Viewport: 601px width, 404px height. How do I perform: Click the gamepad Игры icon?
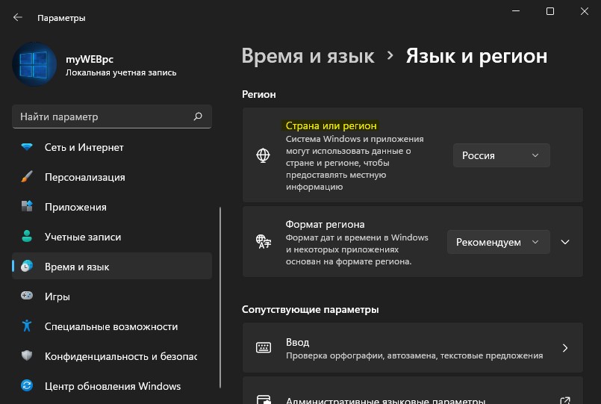coord(27,296)
